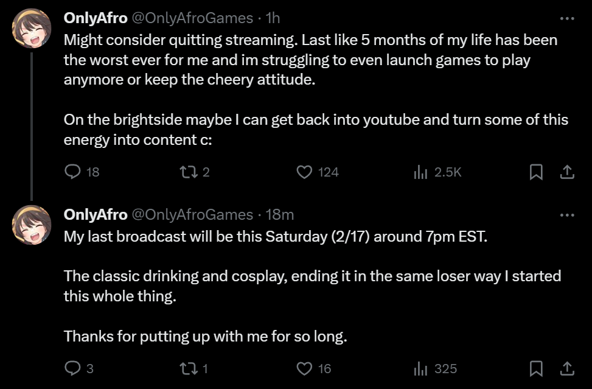Open the 1h timestamp of first tweet
The width and height of the screenshot is (592, 389).
pyautogui.click(x=273, y=18)
